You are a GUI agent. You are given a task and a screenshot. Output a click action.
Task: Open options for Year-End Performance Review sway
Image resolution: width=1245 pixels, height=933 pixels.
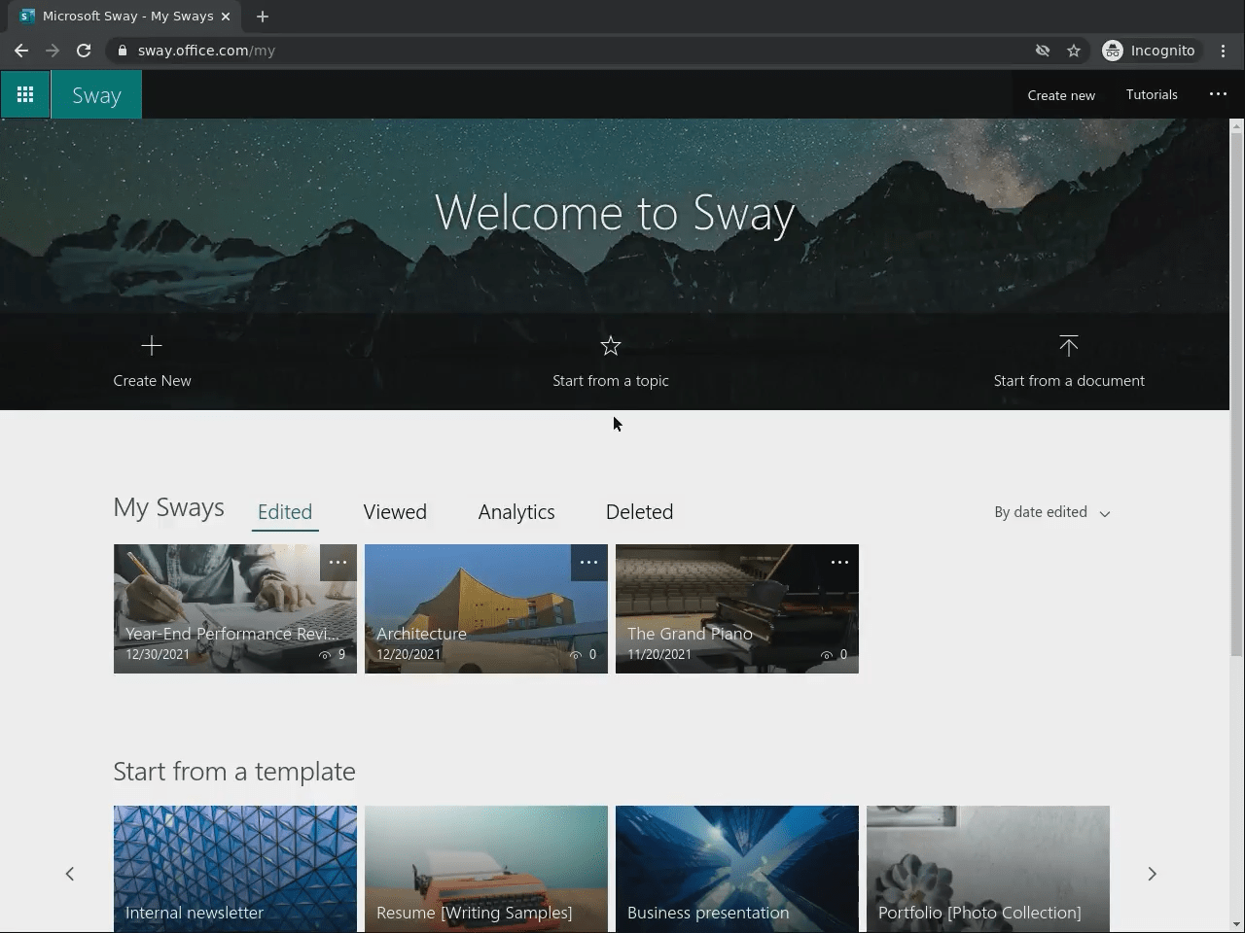(x=338, y=562)
